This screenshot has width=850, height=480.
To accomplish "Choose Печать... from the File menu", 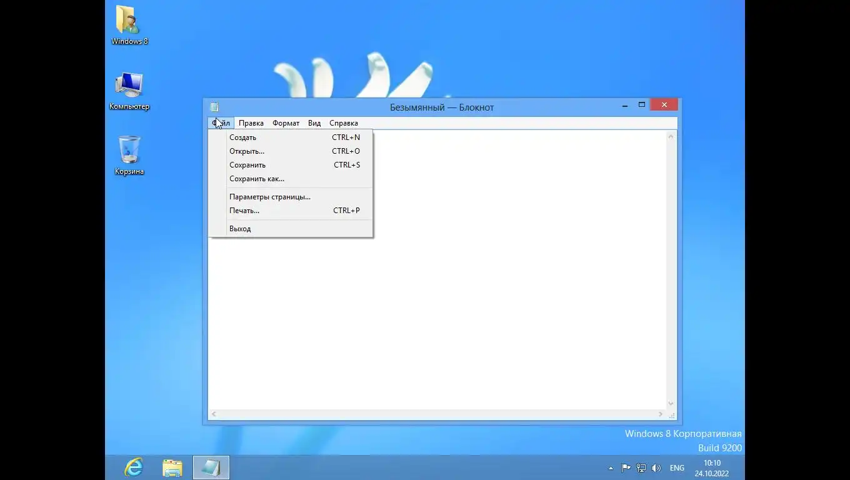I will [x=291, y=211].
